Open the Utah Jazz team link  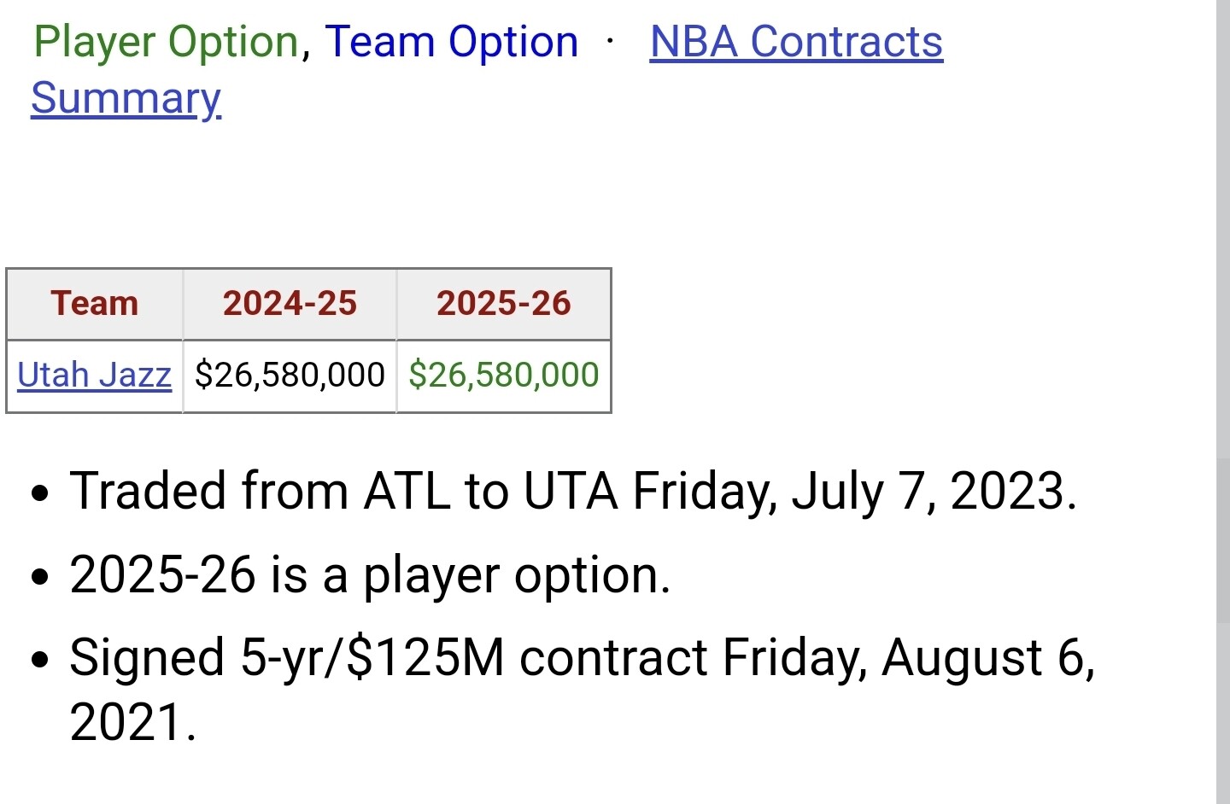(x=94, y=376)
